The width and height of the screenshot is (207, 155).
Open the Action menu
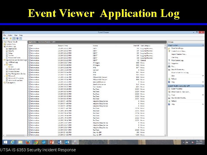10,35
